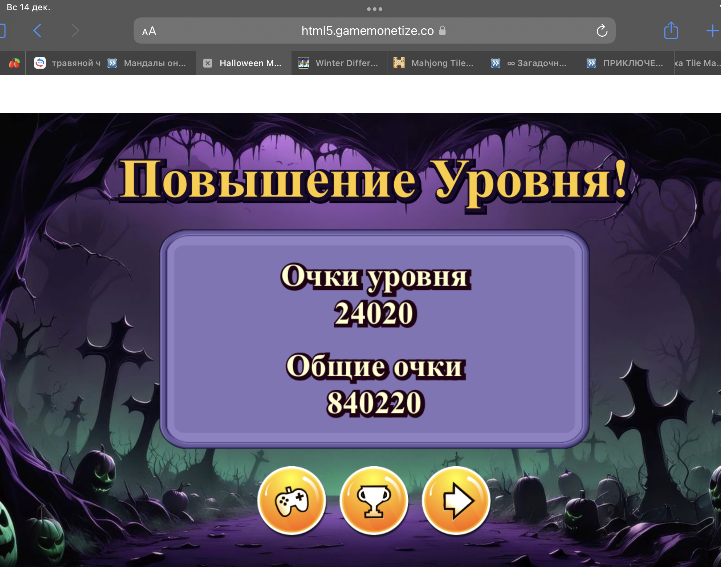Tap the cherry icon pinned tab
The image size is (721, 567).
point(14,63)
